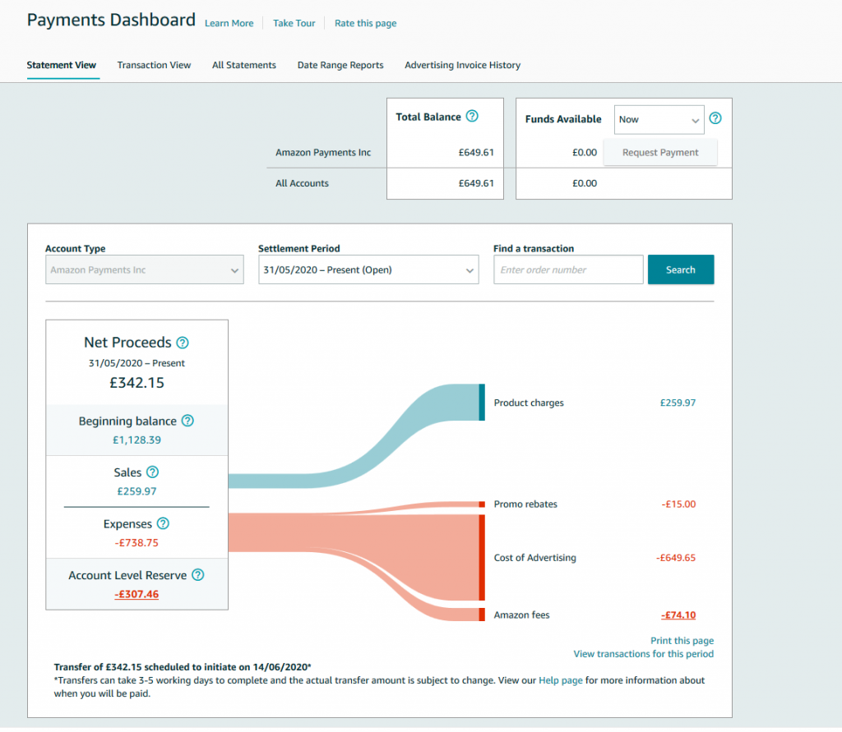
Task: Click the Amazon fees label
Action: point(521,615)
